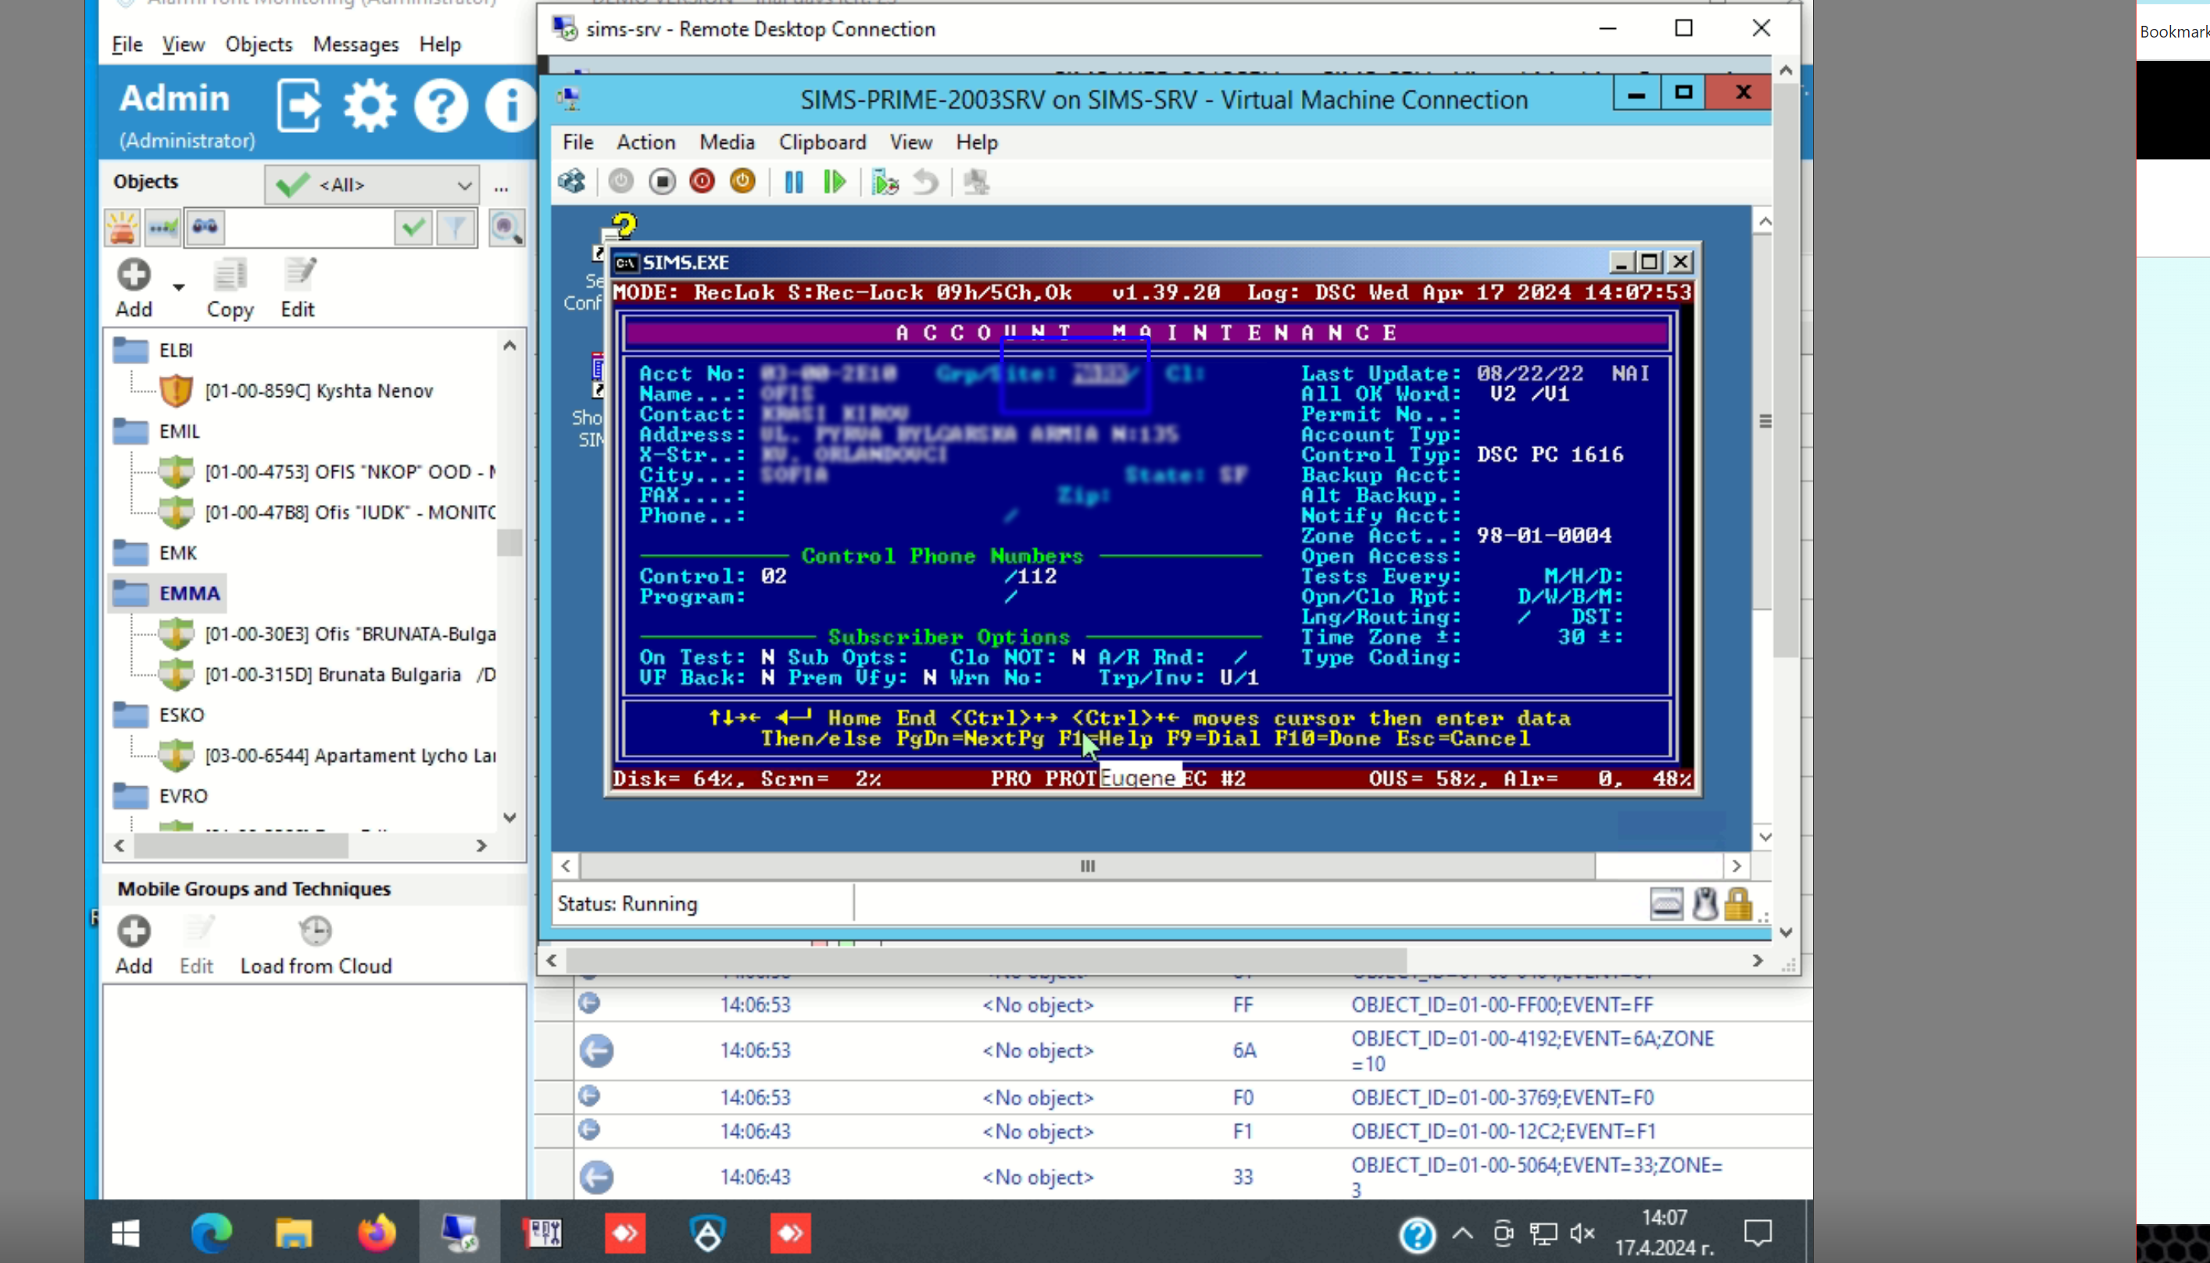Open the <All> filter dropdown
2210x1263 pixels.
(372, 184)
